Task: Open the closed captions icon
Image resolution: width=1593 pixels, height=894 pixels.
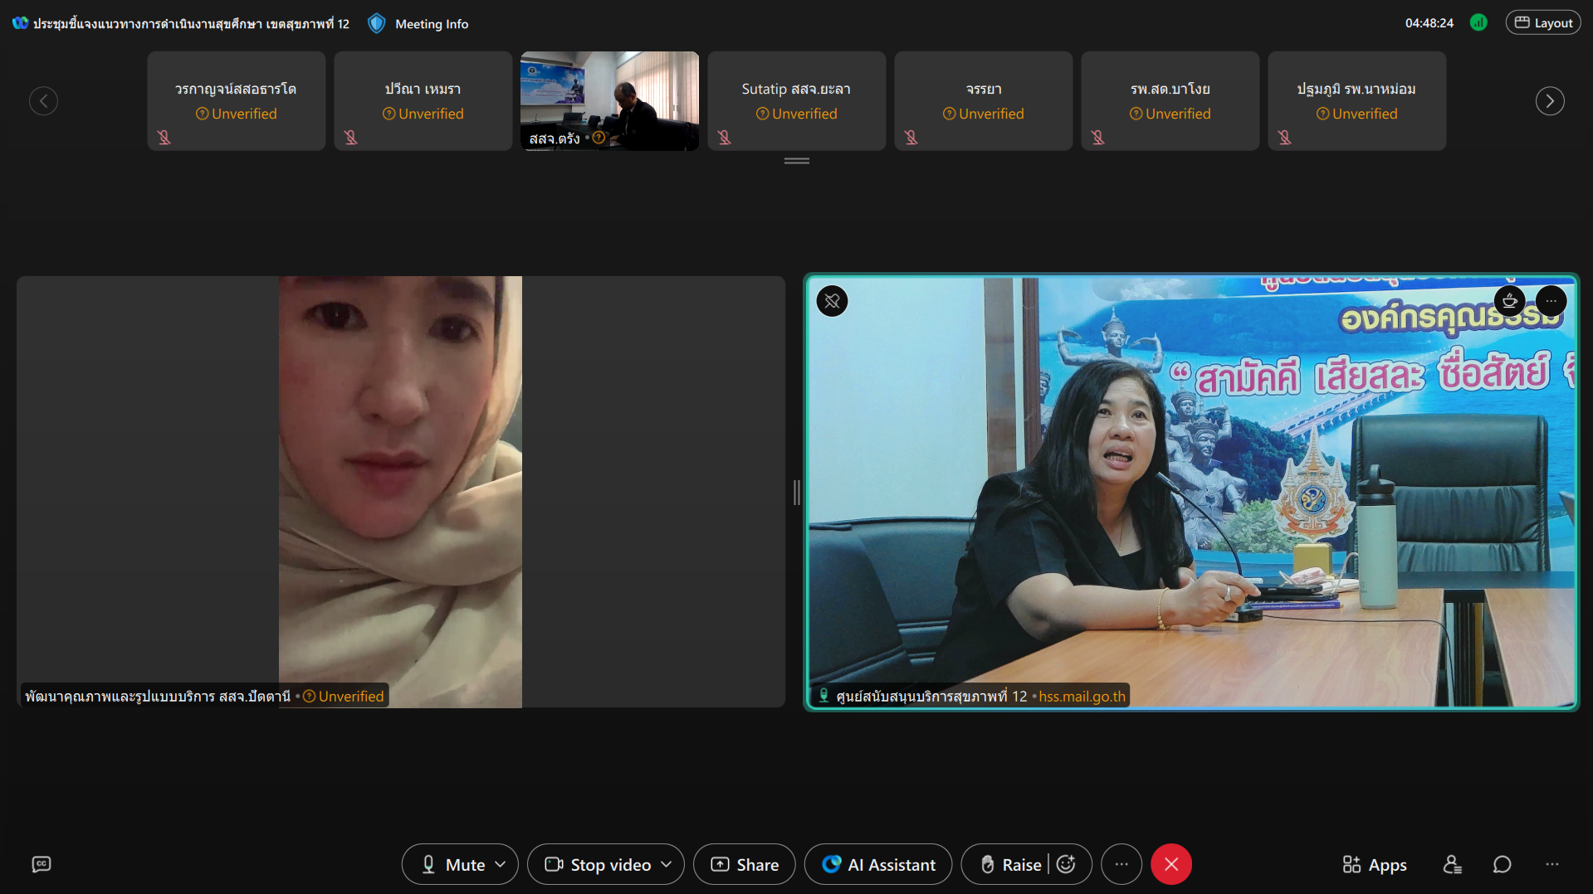Action: point(42,864)
